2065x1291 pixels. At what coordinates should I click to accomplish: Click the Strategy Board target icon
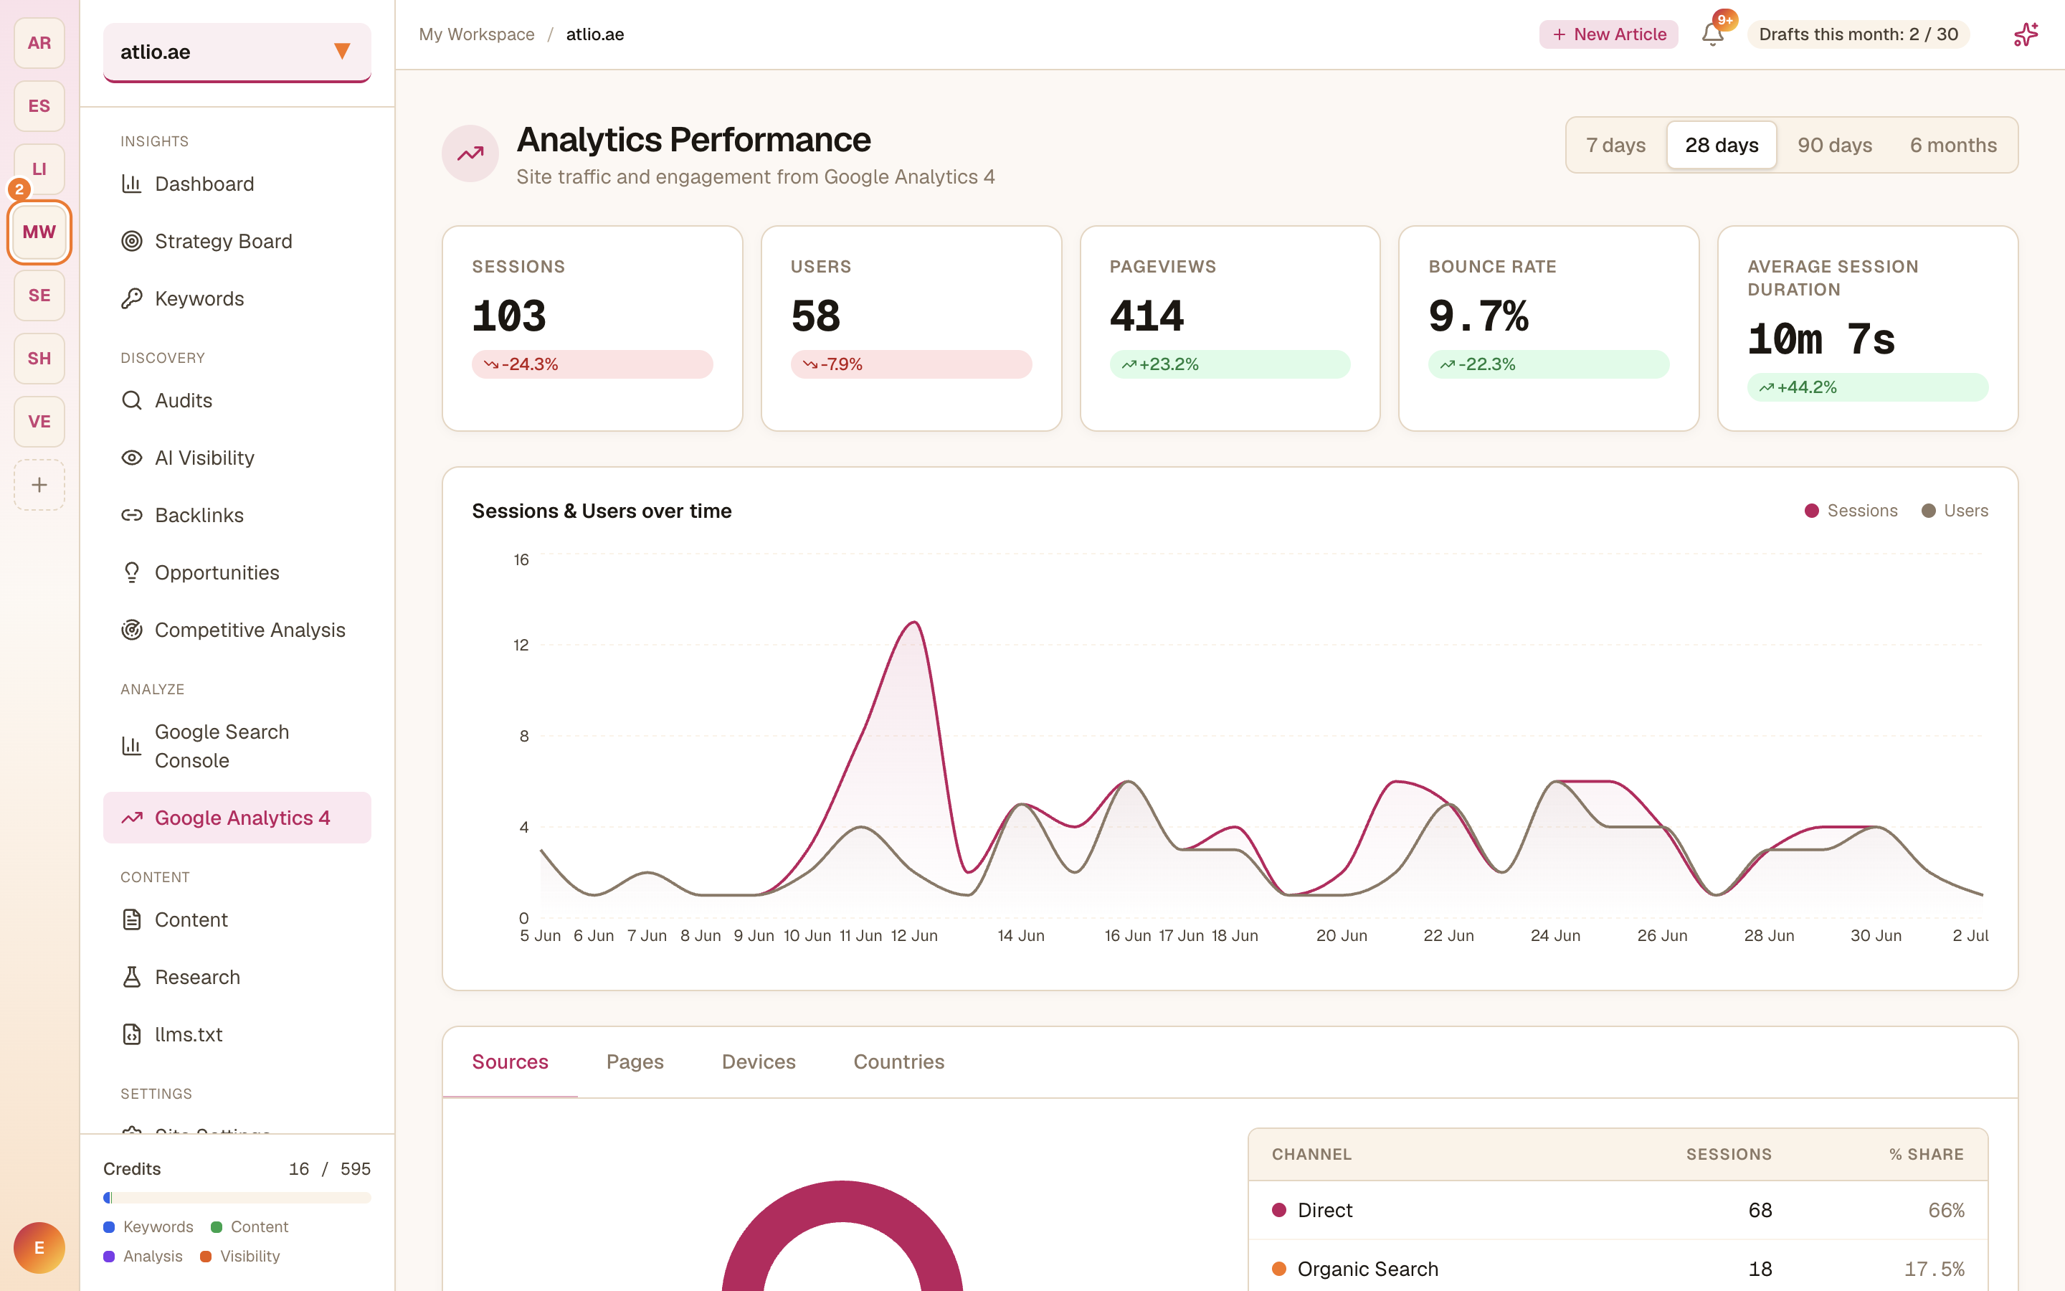(131, 241)
